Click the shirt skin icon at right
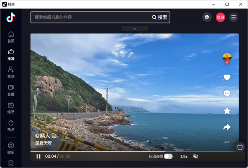The image size is (248, 168). 240,147
